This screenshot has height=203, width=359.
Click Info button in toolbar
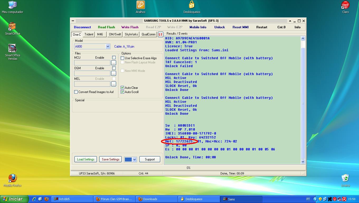click(x=297, y=27)
